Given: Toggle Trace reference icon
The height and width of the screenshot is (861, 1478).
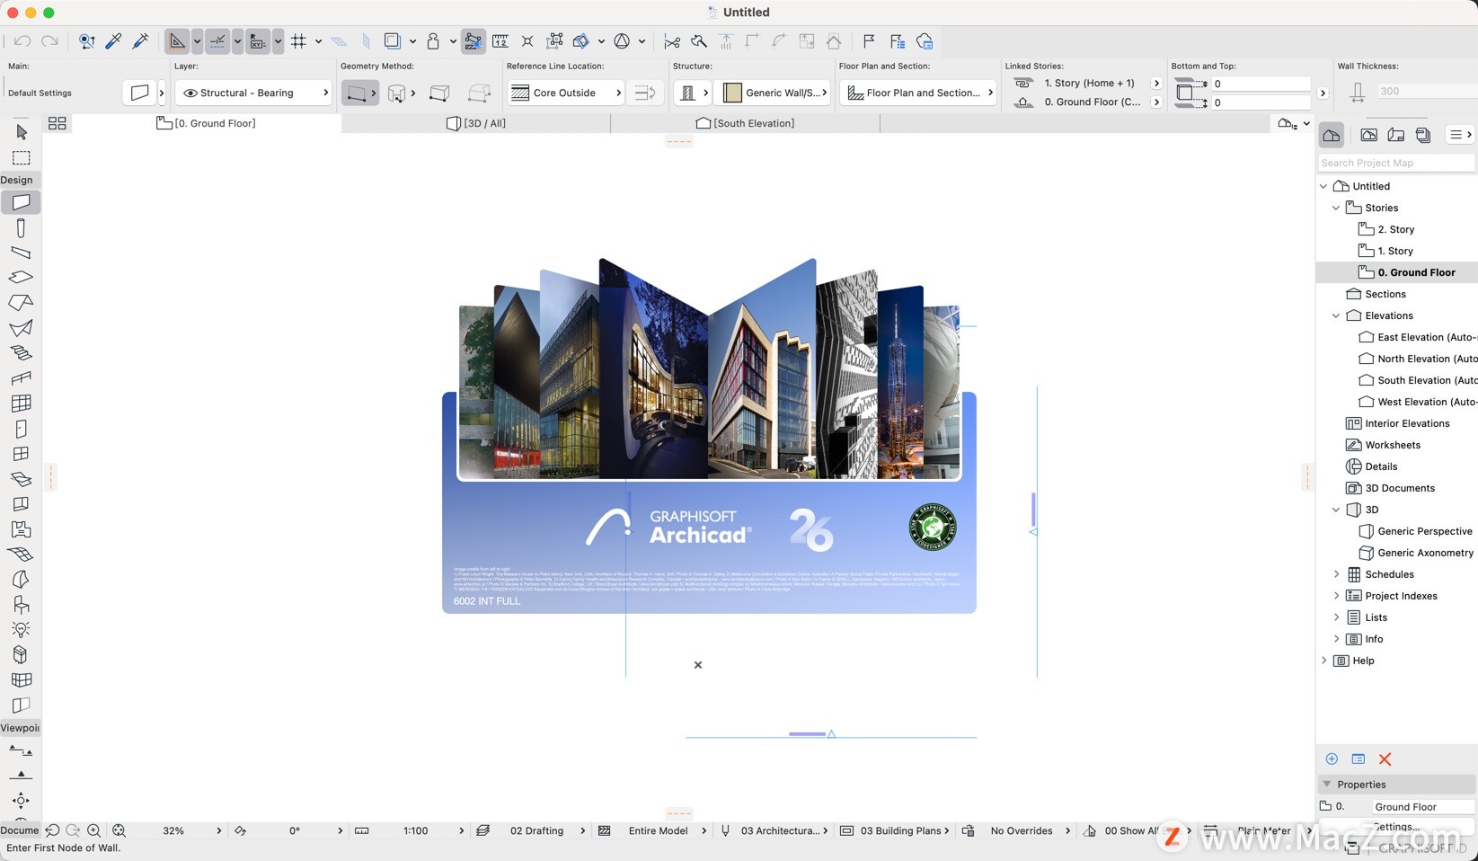Looking at the screenshot, I should 393,41.
